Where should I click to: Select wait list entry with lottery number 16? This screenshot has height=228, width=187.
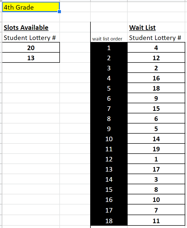[156, 78]
